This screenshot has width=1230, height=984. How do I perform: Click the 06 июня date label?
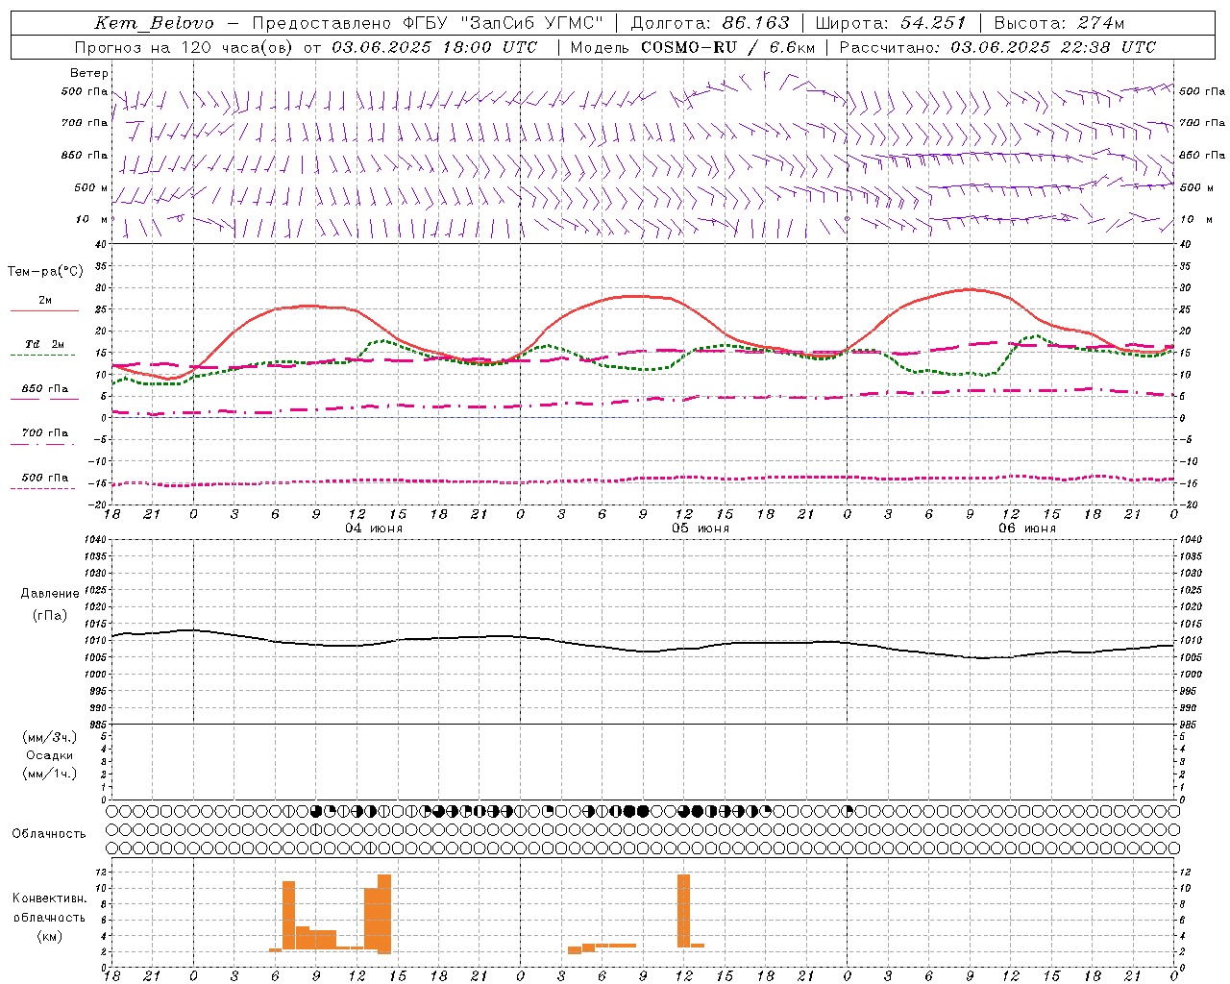coord(1027,529)
